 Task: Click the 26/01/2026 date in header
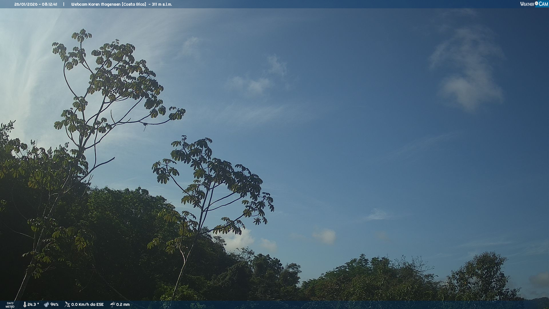pyautogui.click(x=26, y=4)
